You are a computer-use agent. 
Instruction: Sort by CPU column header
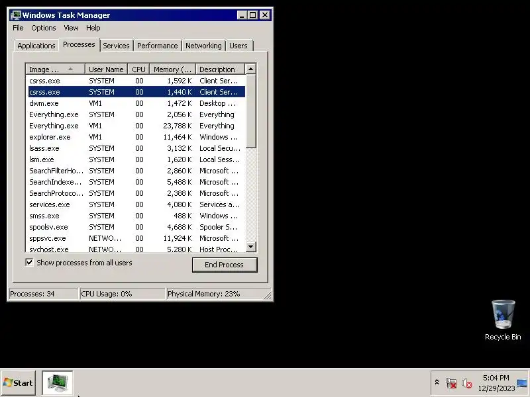[138, 69]
